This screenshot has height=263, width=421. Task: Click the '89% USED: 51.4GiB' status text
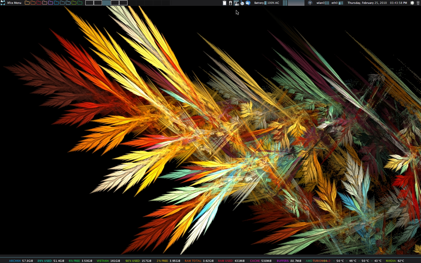pos(51,261)
